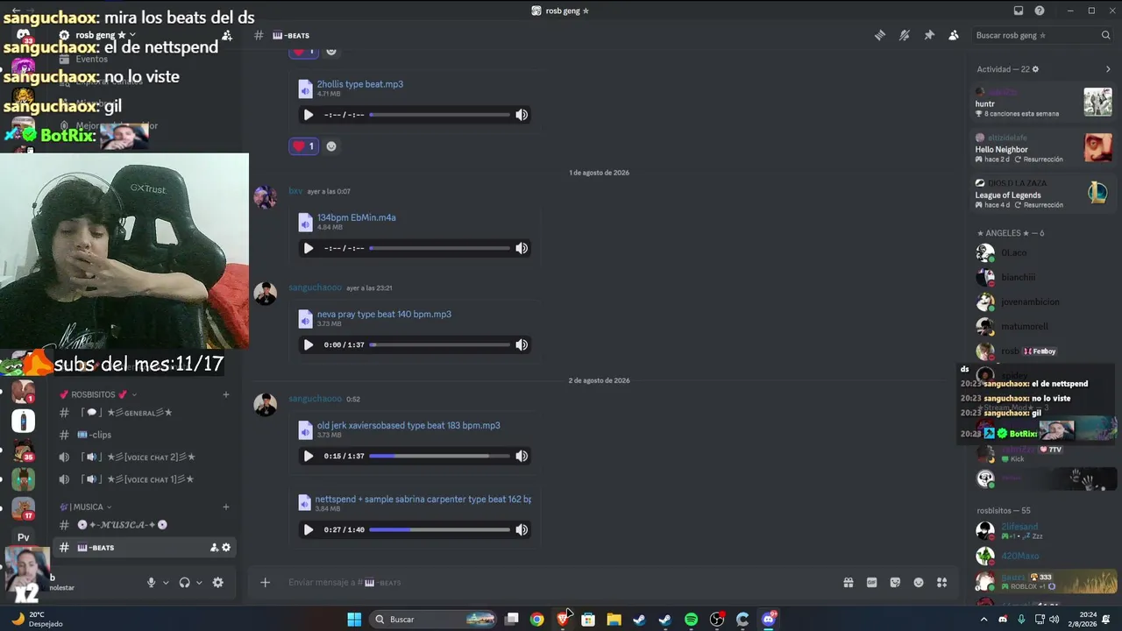1122x631 pixels.
Task: Toggle channel notification settings bell icon
Action: click(x=905, y=35)
